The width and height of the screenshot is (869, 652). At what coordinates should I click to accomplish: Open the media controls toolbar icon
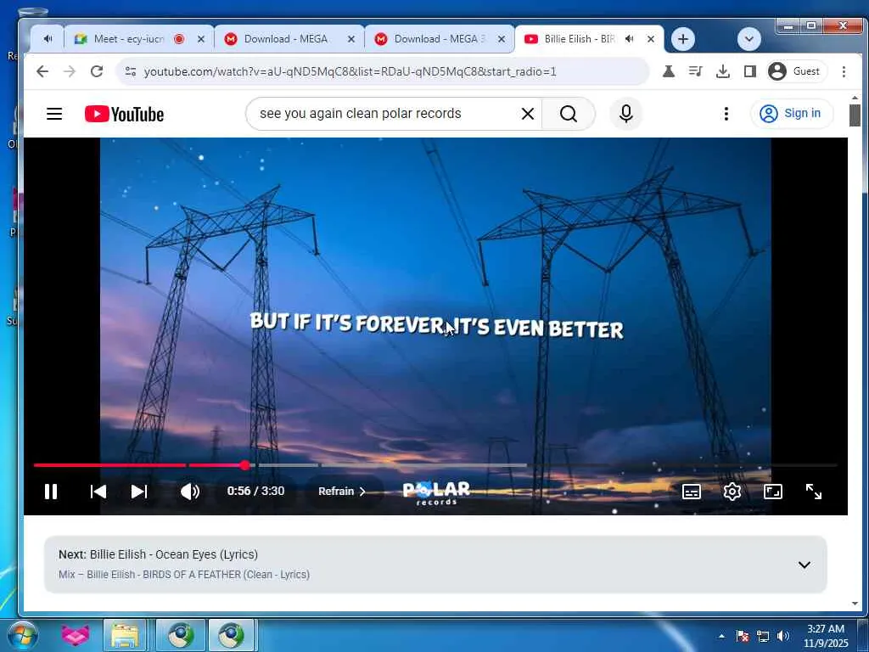click(x=695, y=71)
